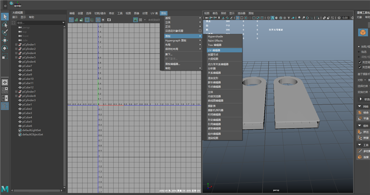
Task: Activate the Rotate tool
Action: (5, 48)
